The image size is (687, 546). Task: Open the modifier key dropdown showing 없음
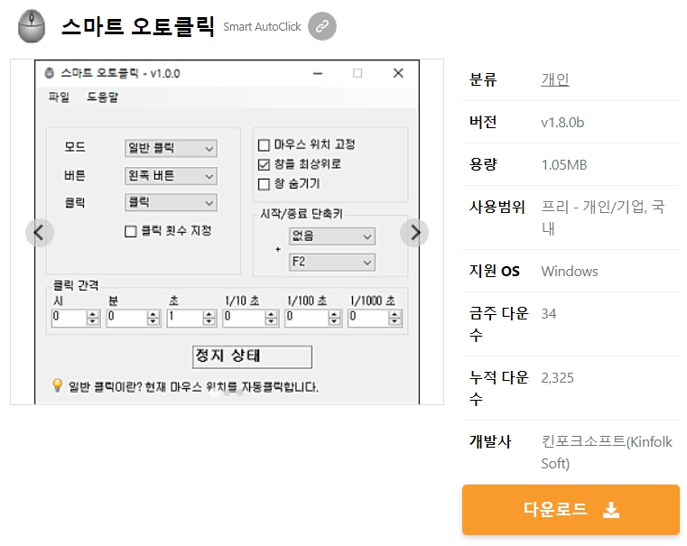[x=331, y=236]
